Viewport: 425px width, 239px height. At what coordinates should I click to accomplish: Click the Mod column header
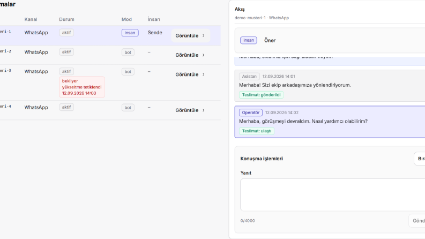126,19
